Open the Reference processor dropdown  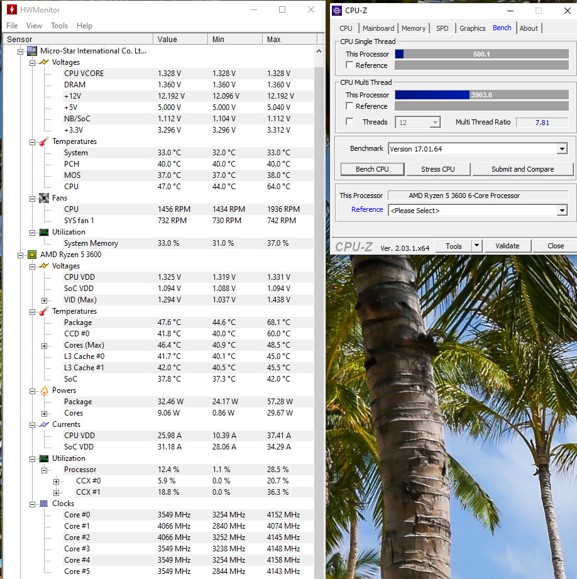tap(562, 211)
